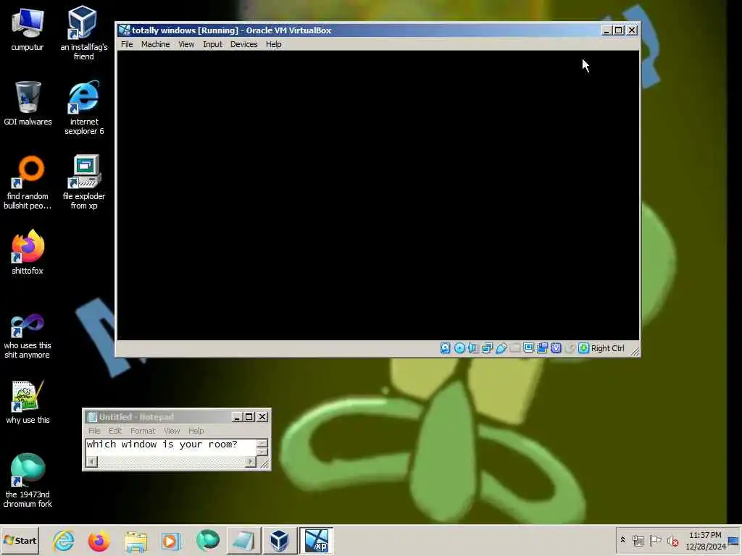Open the File menu in VirtualBox
The height and width of the screenshot is (556, 742).
pyautogui.click(x=127, y=44)
